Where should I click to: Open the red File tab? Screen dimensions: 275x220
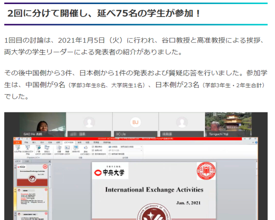19,142
